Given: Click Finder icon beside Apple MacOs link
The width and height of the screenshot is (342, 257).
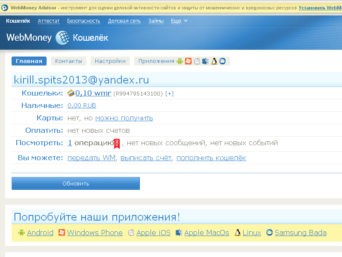Looking at the screenshot, I should point(179,233).
